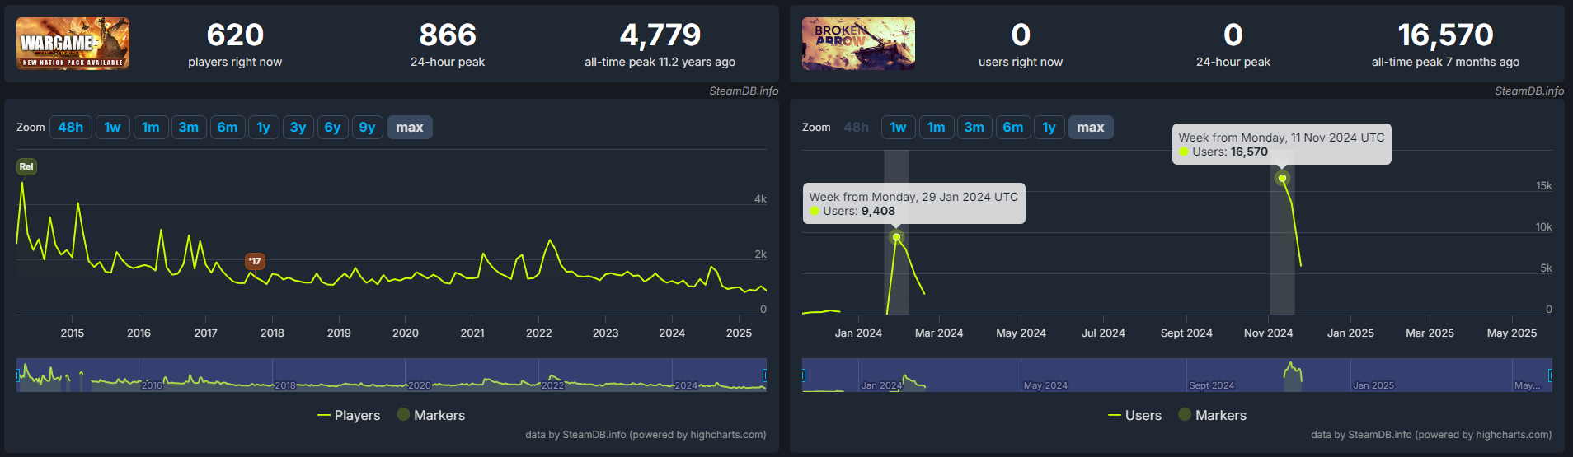Grab right navigator handle on Broken Arrow chart
Viewport: 1573px width, 457px height.
1551,375
